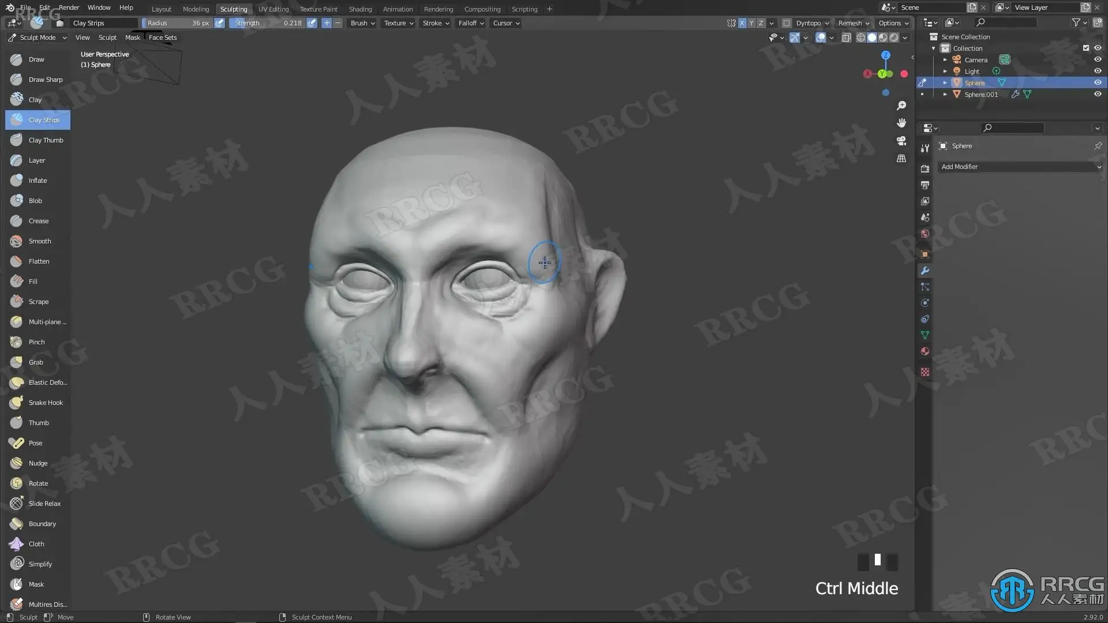
Task: Select the Inflate sculpt brush
Action: tap(38, 181)
